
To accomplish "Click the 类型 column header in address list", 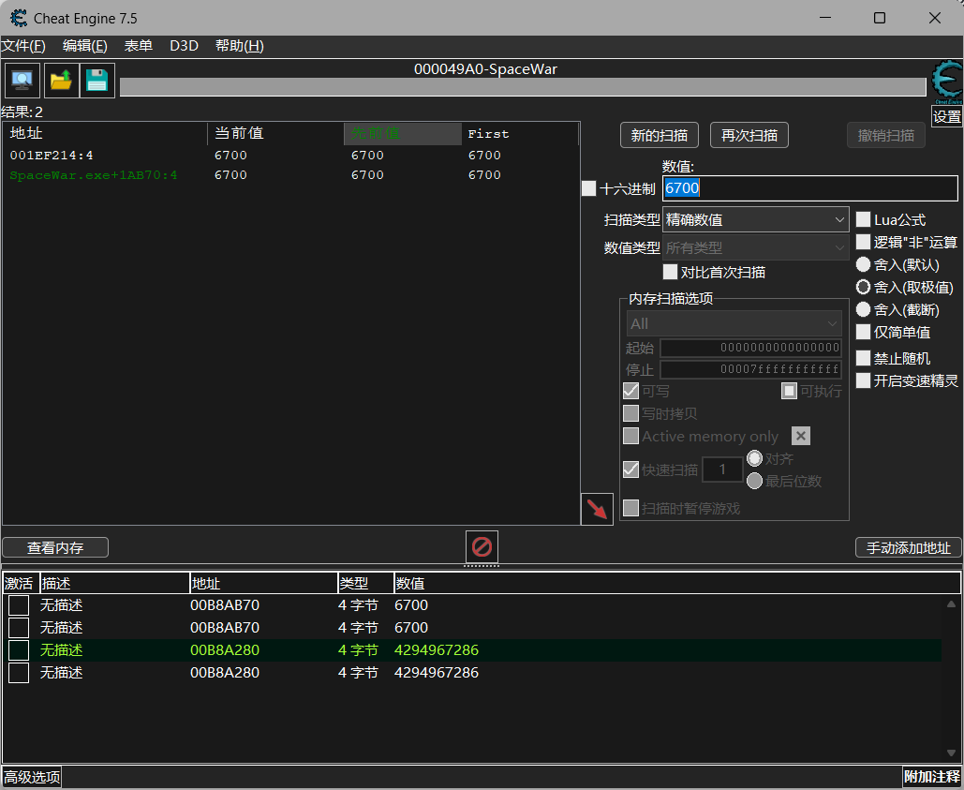I will [365, 584].
